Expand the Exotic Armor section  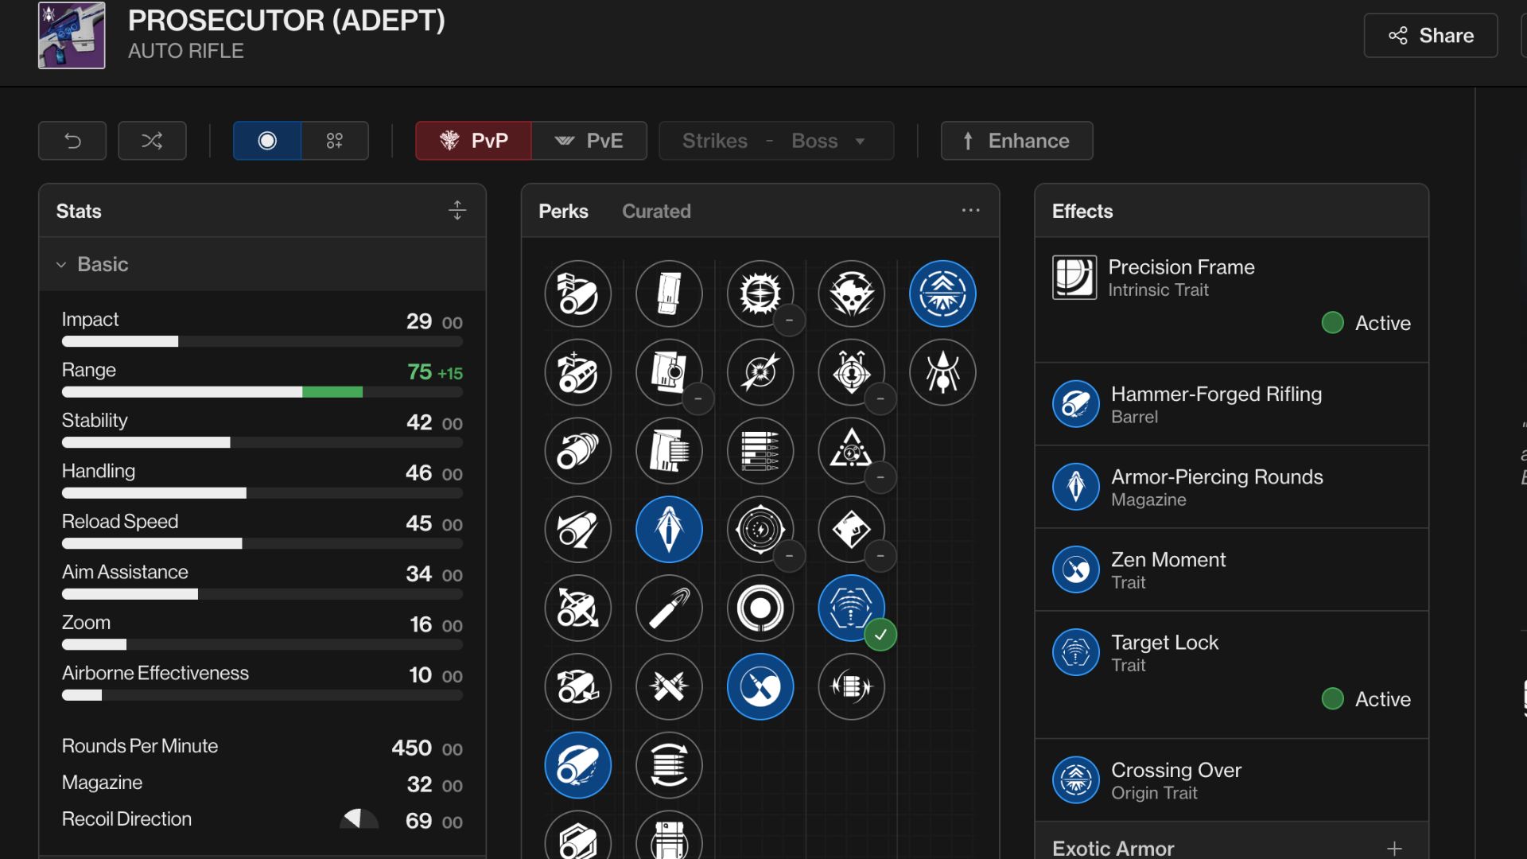(1393, 849)
